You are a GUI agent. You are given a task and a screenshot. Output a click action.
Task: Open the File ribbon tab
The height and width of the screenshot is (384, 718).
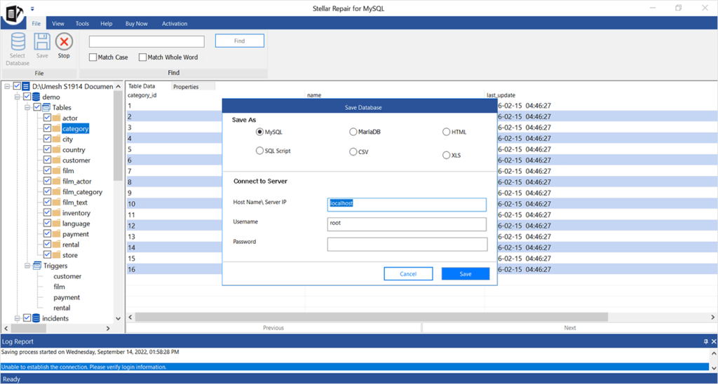[x=36, y=24]
